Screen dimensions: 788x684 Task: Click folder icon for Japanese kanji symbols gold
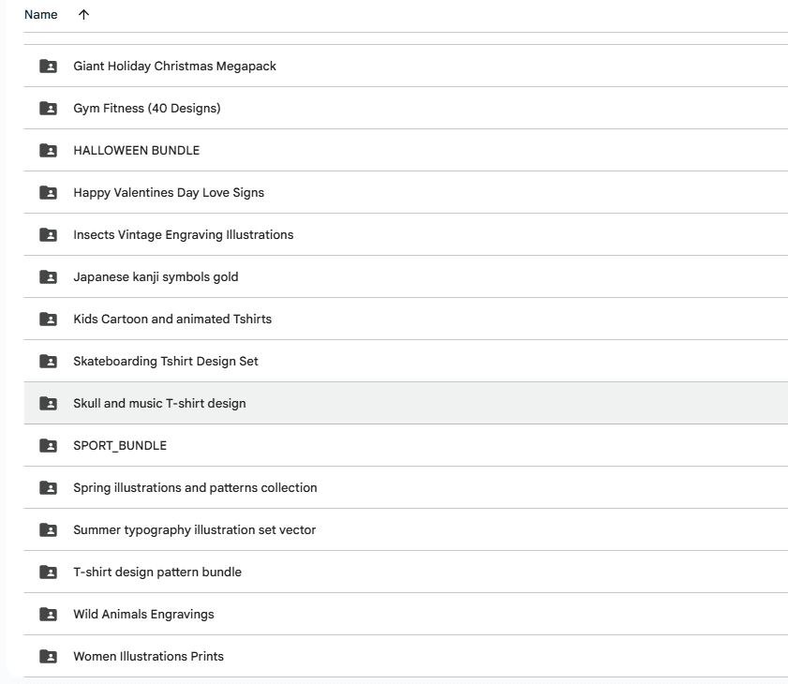click(x=48, y=277)
